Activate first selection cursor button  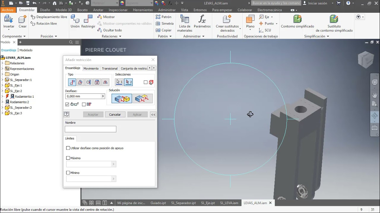pos(119,82)
